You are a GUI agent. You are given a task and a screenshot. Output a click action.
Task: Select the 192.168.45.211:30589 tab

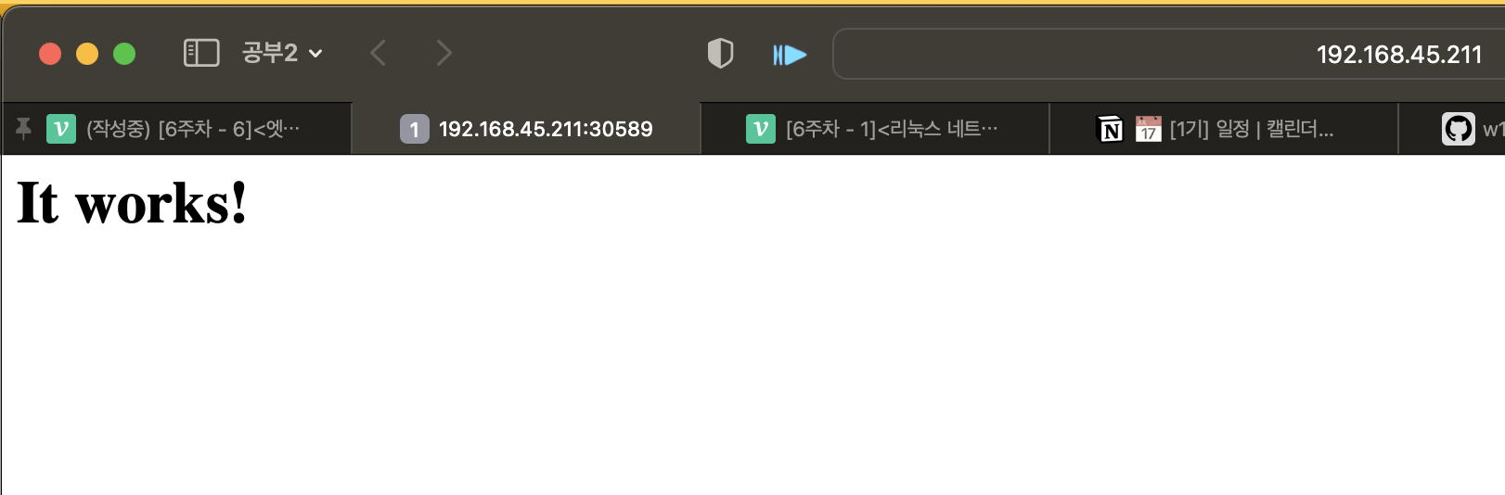(x=526, y=129)
